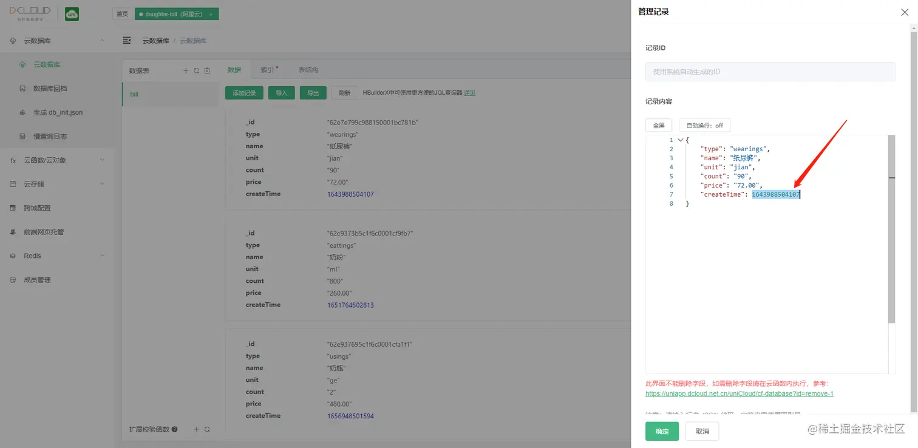
Task: Toggle the 自动换行: off button
Action: (x=704, y=125)
